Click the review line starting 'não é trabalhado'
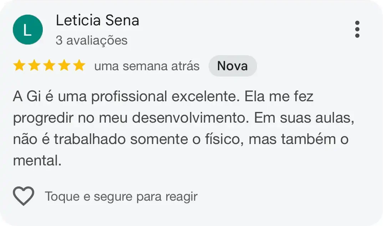 pyautogui.click(x=180, y=139)
